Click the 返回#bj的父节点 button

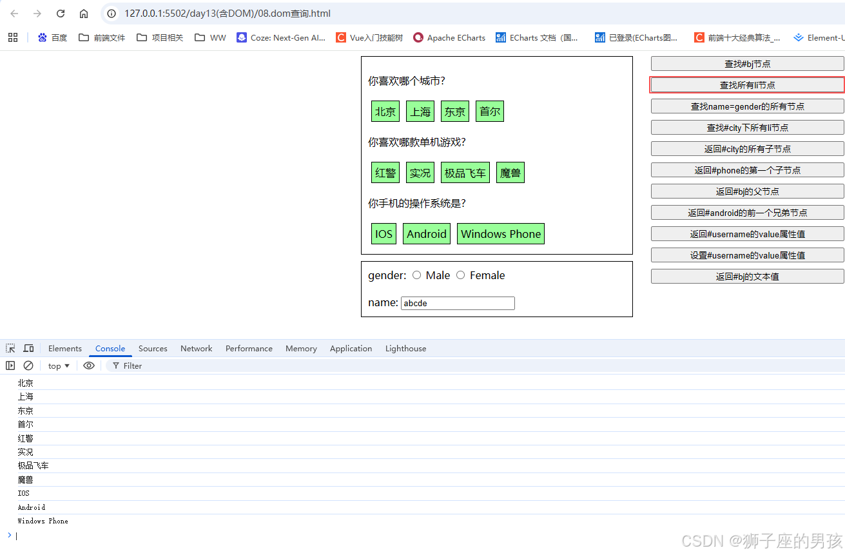pos(747,191)
